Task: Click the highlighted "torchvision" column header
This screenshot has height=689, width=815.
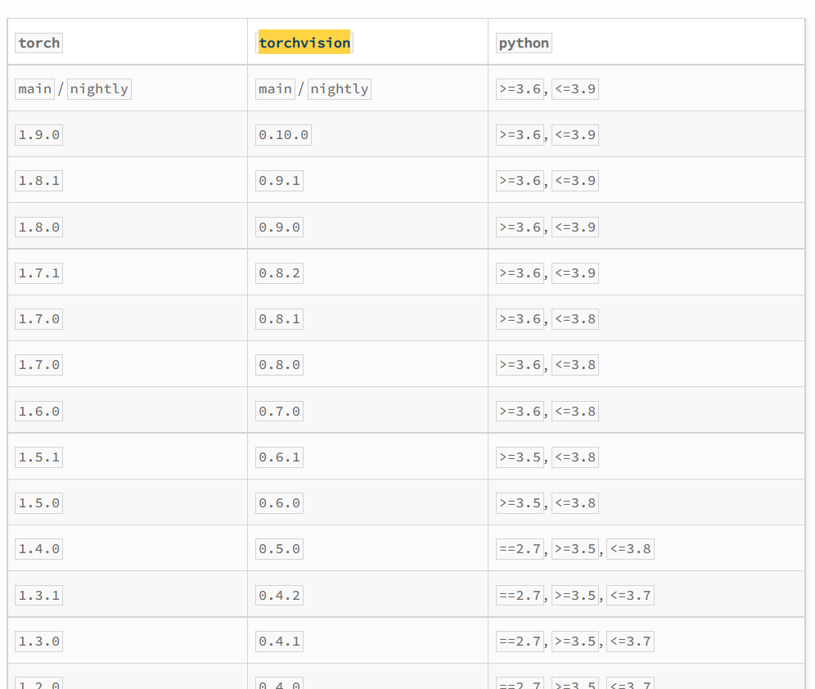Action: coord(304,43)
